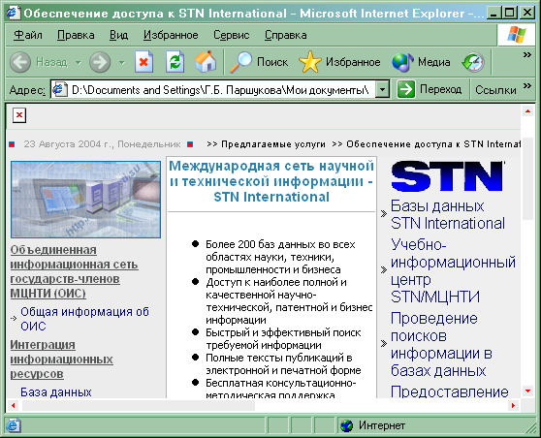
Task: Open the Media (Медиа) toolbar button
Action: (x=421, y=62)
